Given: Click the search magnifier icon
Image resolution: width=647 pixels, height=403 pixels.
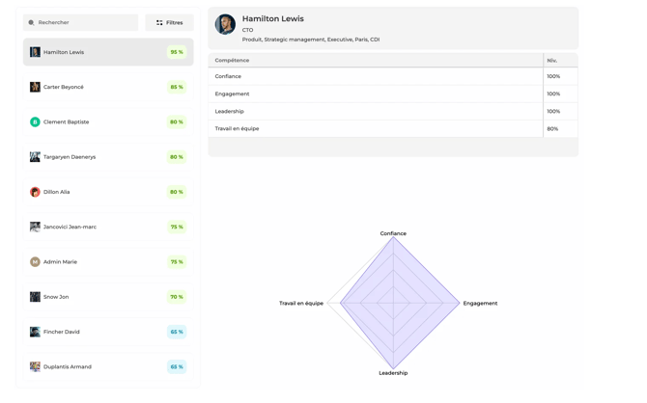Looking at the screenshot, I should (32, 22).
